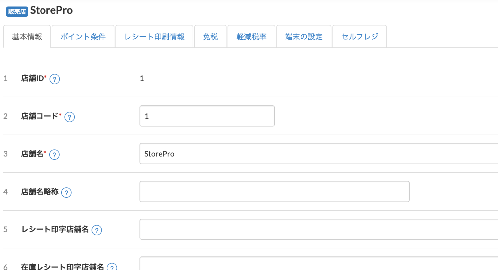Focus the 店舗名 text field containing StorePro

(319, 154)
